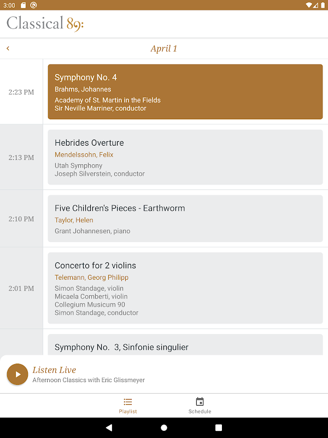Open the Symphony No. 4 Brahms card
Image resolution: width=328 pixels, height=438 pixels.
click(x=185, y=91)
